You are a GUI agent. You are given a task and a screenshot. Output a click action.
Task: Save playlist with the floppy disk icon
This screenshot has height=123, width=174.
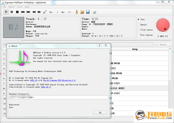(88, 12)
